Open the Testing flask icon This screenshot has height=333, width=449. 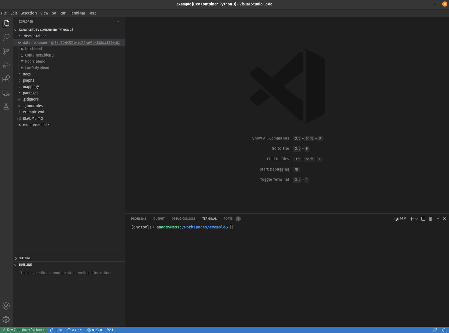[6, 107]
